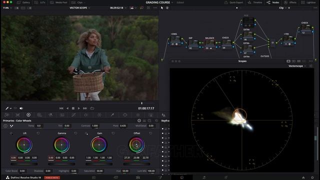Screen dimensions: 320x180
Task: Click the Offset master wheel slider
Action: pos(136,163)
